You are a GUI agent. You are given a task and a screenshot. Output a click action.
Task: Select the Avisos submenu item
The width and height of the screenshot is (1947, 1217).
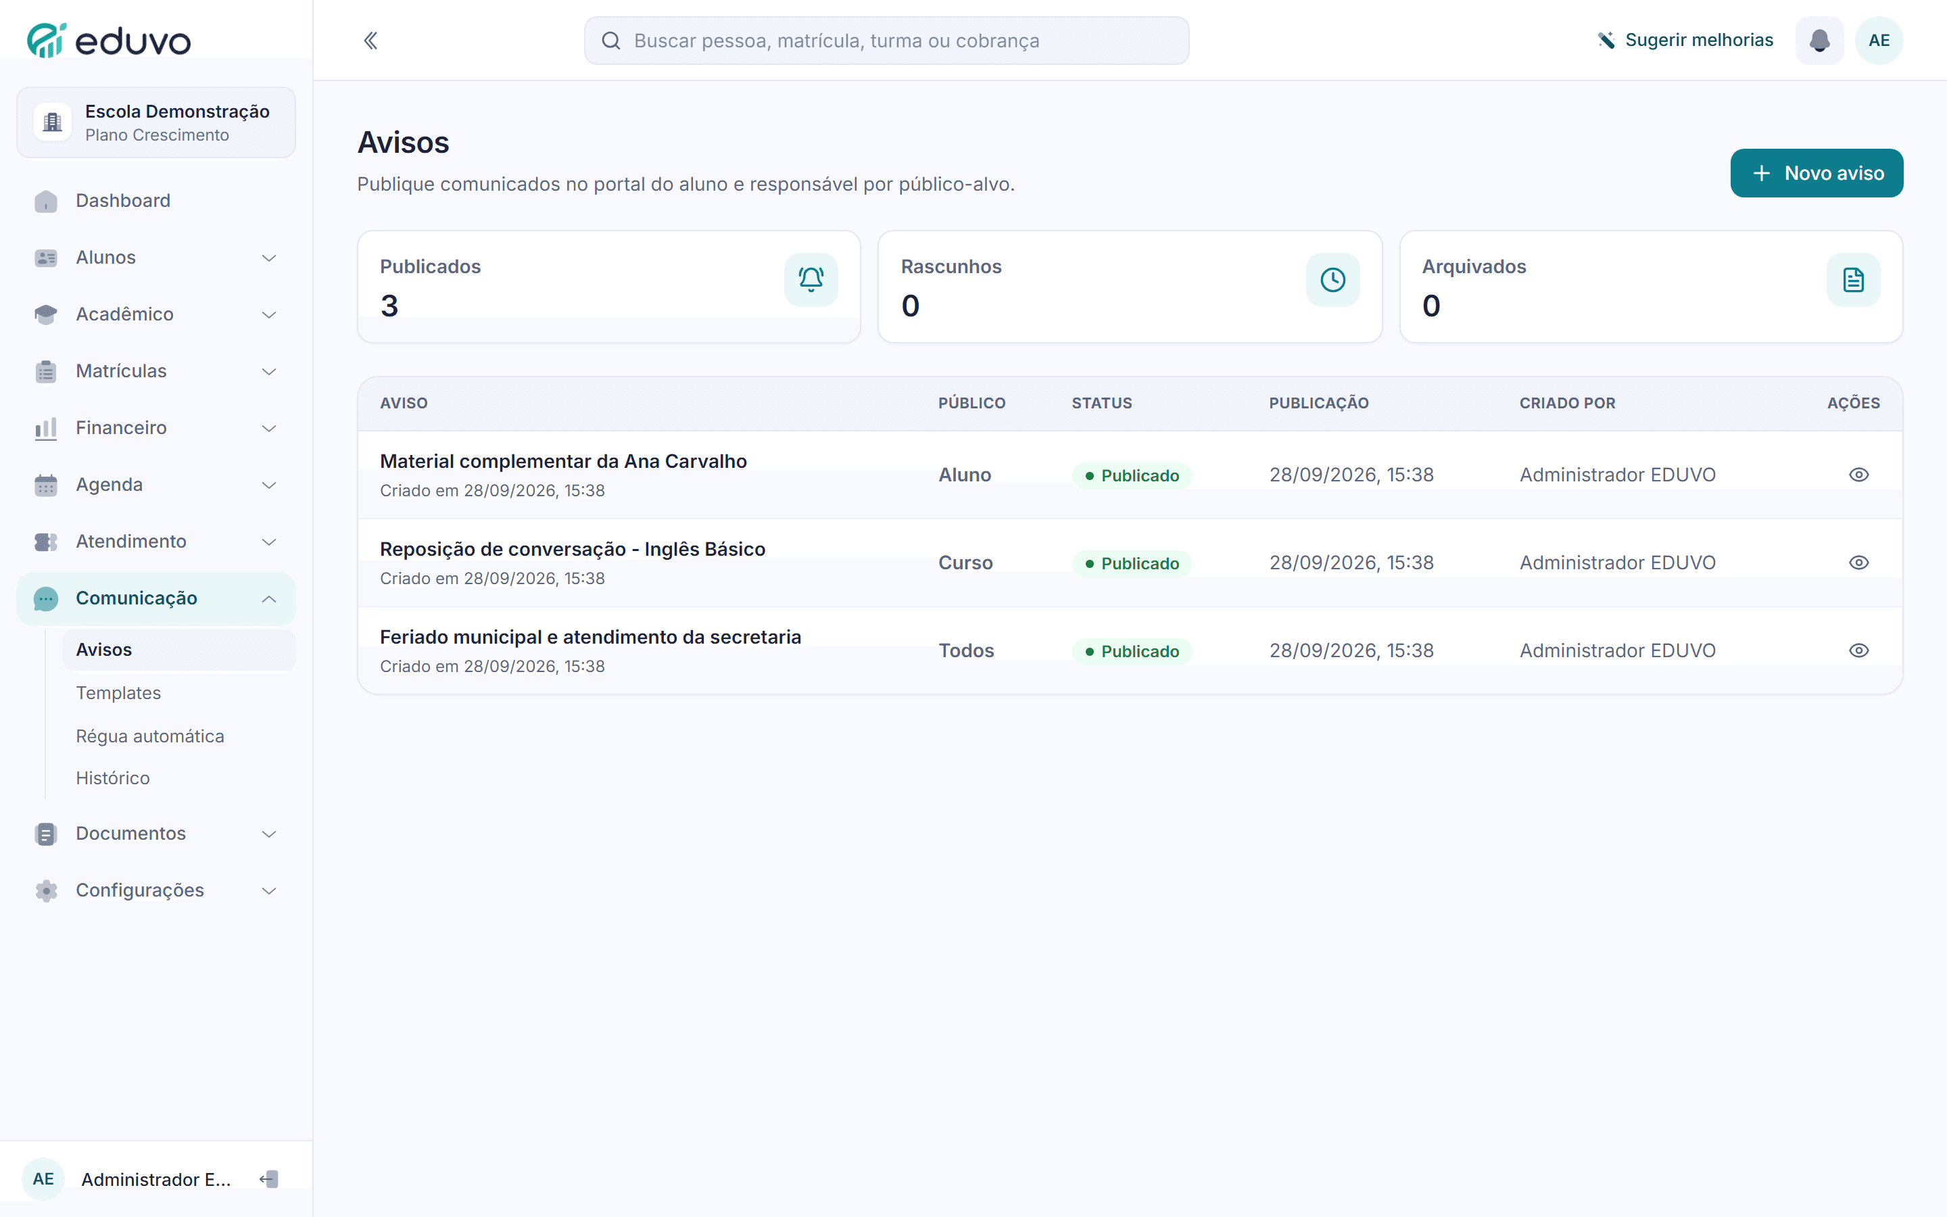point(178,650)
